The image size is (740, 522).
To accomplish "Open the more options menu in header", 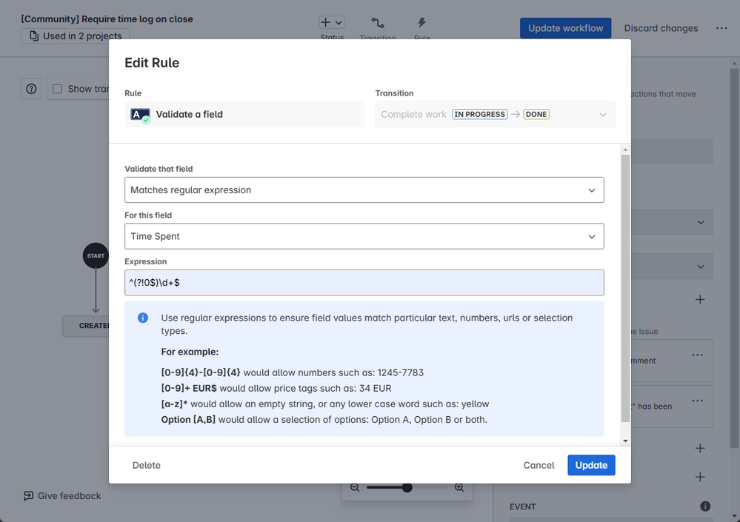I will pyautogui.click(x=721, y=28).
